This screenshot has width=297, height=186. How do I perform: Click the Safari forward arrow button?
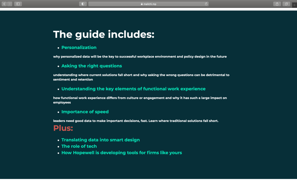coord(10,4)
